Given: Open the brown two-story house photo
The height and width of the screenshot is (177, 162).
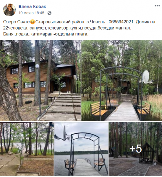Looking at the screenshot, I should tap(40, 81).
